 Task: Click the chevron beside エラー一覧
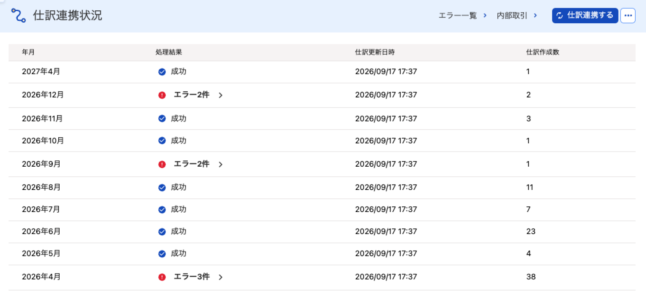[x=485, y=15]
